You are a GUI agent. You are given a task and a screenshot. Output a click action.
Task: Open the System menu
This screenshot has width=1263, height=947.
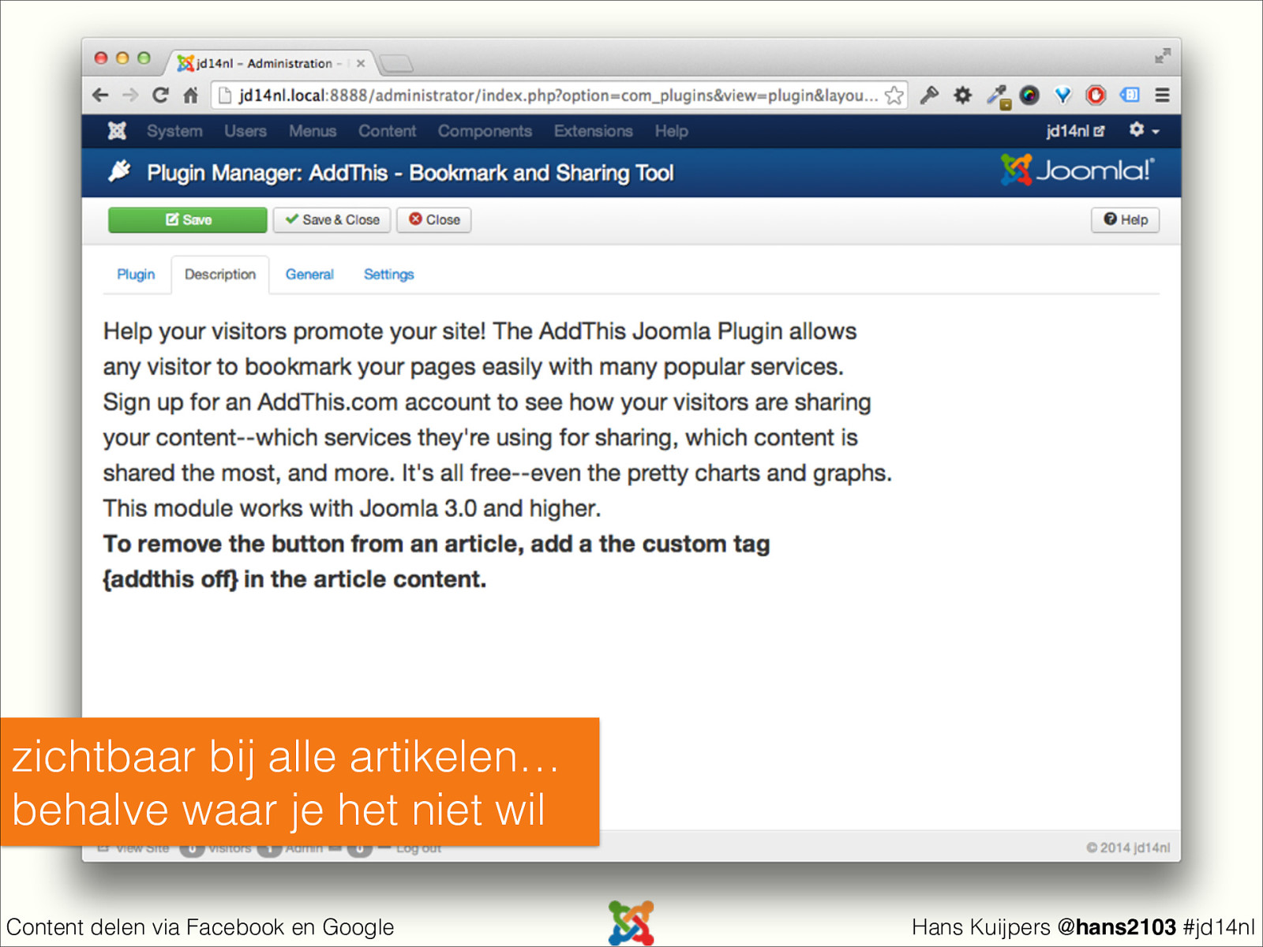click(174, 131)
